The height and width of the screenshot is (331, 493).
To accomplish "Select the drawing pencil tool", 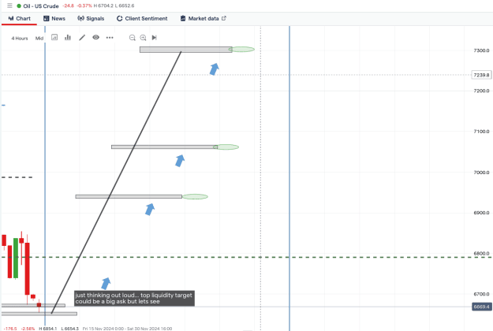I will click(x=82, y=38).
